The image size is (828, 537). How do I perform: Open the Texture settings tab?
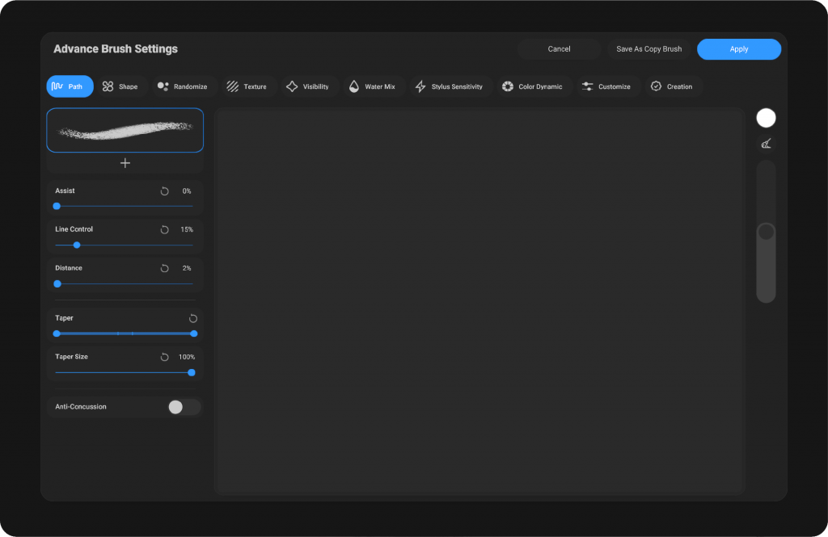(x=247, y=86)
